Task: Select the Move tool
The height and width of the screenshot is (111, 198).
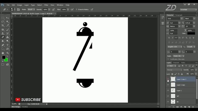Action: pos(7,18)
